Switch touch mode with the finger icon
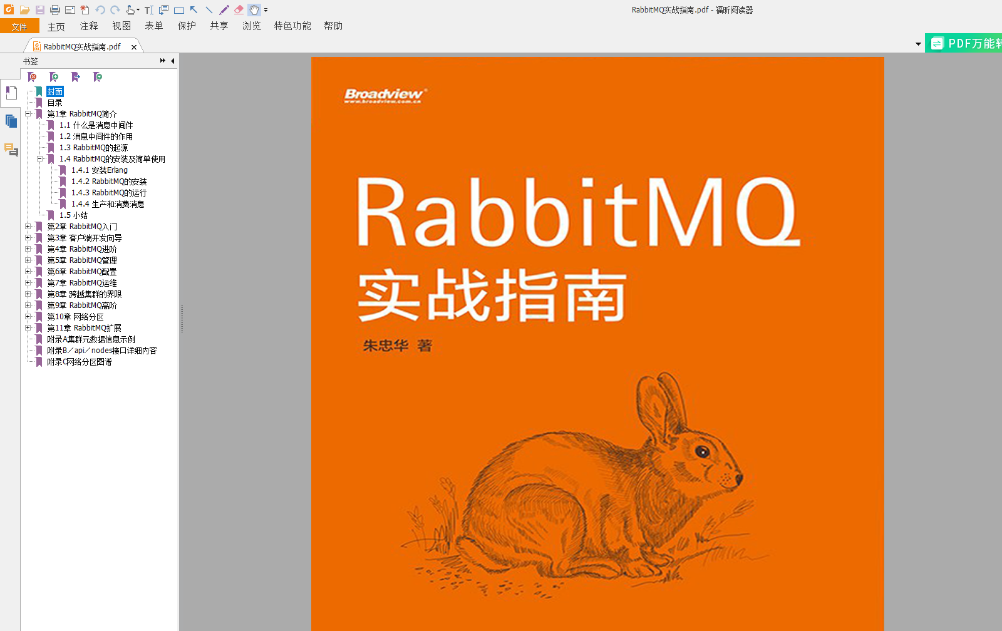Screen dimensions: 1002x631 (131, 10)
